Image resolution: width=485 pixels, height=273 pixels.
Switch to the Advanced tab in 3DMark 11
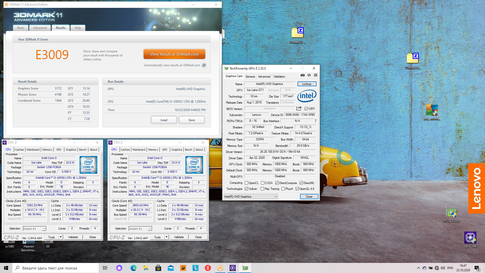coord(40,28)
